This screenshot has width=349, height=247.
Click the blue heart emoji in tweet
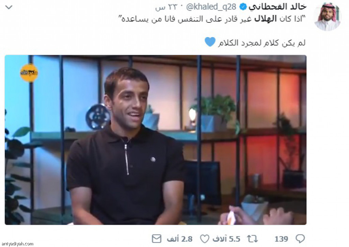210,42
